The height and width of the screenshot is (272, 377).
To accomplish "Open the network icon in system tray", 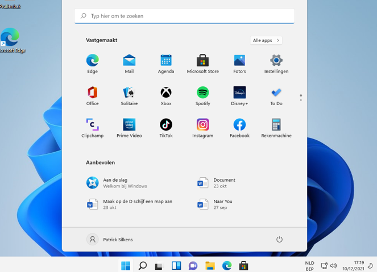I will (324, 266).
